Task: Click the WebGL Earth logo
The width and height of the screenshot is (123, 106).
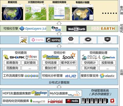Action: pos(76,28)
